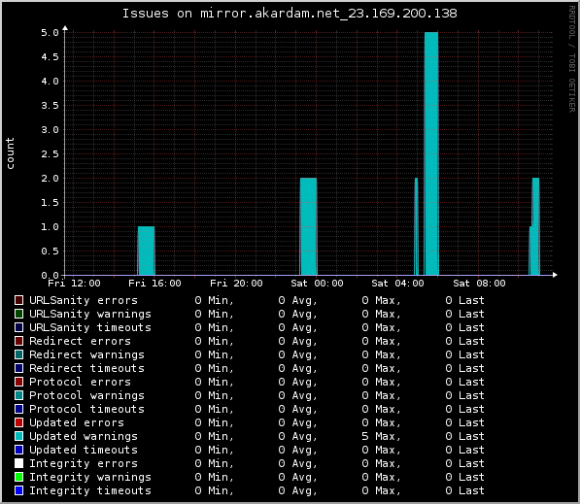Screen dimensions: 580x504
Task: Click the Sat 04:00 time axis label
Action: click(x=397, y=284)
